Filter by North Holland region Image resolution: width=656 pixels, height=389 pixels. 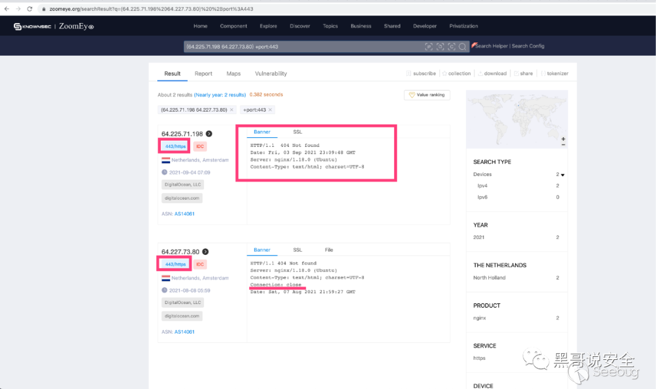489,277
